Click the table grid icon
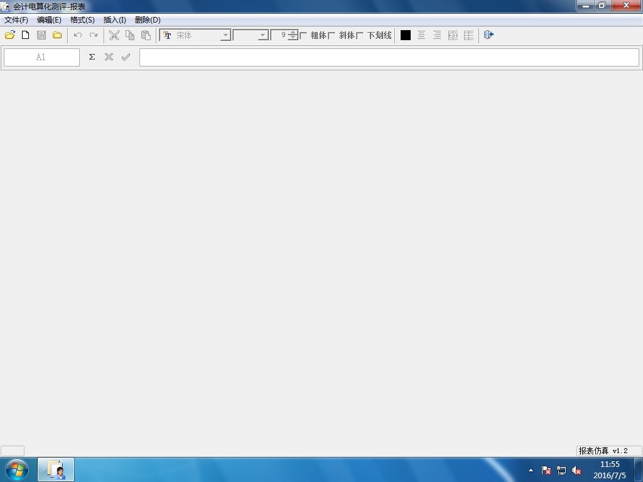This screenshot has height=482, width=643. pyautogui.click(x=468, y=35)
